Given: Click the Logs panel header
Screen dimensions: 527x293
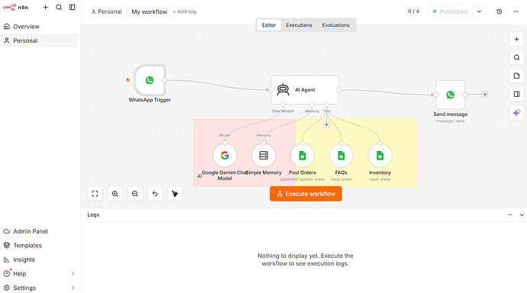Looking at the screenshot, I should [304, 215].
